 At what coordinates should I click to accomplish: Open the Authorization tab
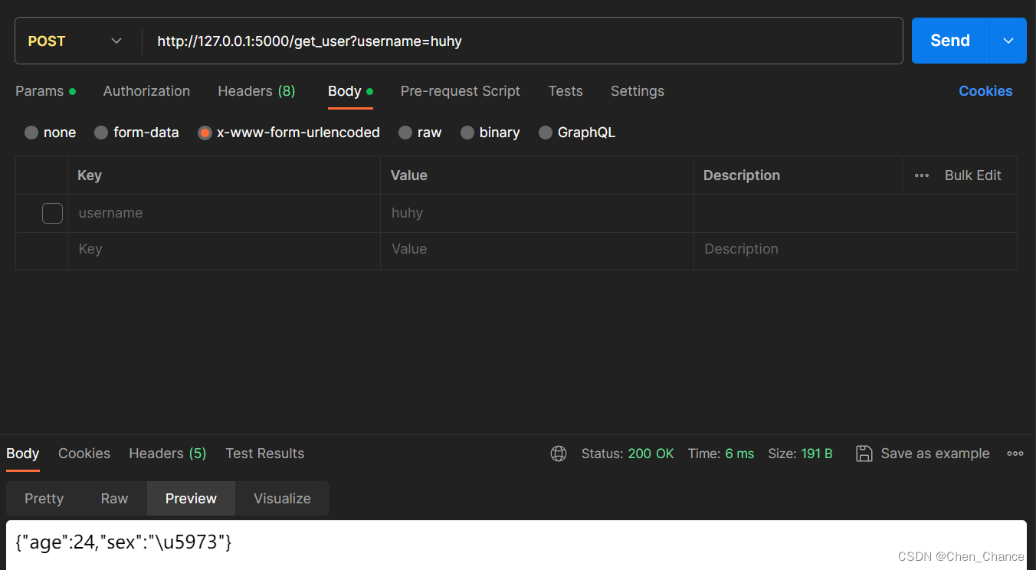(146, 91)
